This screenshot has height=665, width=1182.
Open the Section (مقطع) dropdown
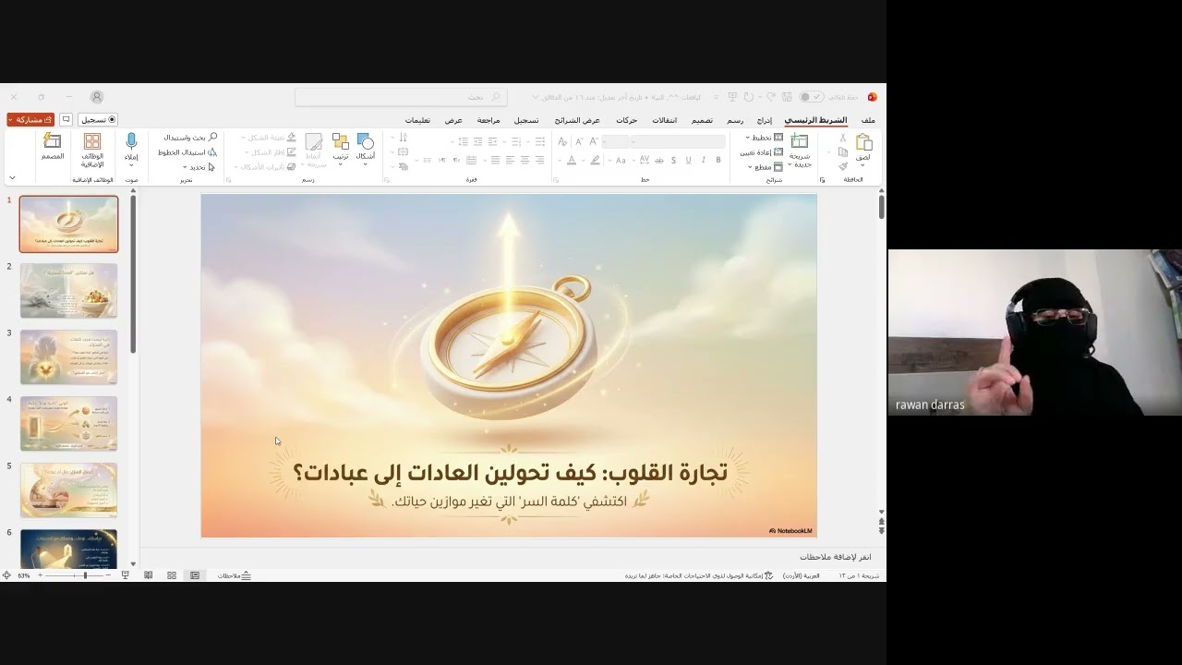[x=766, y=167]
